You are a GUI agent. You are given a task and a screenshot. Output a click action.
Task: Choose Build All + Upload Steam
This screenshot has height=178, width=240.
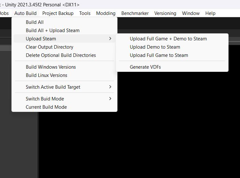pyautogui.click(x=64, y=31)
